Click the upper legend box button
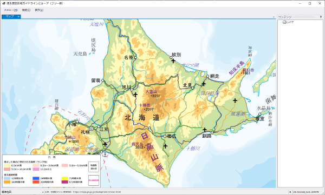325x195 pixels. 94,167
